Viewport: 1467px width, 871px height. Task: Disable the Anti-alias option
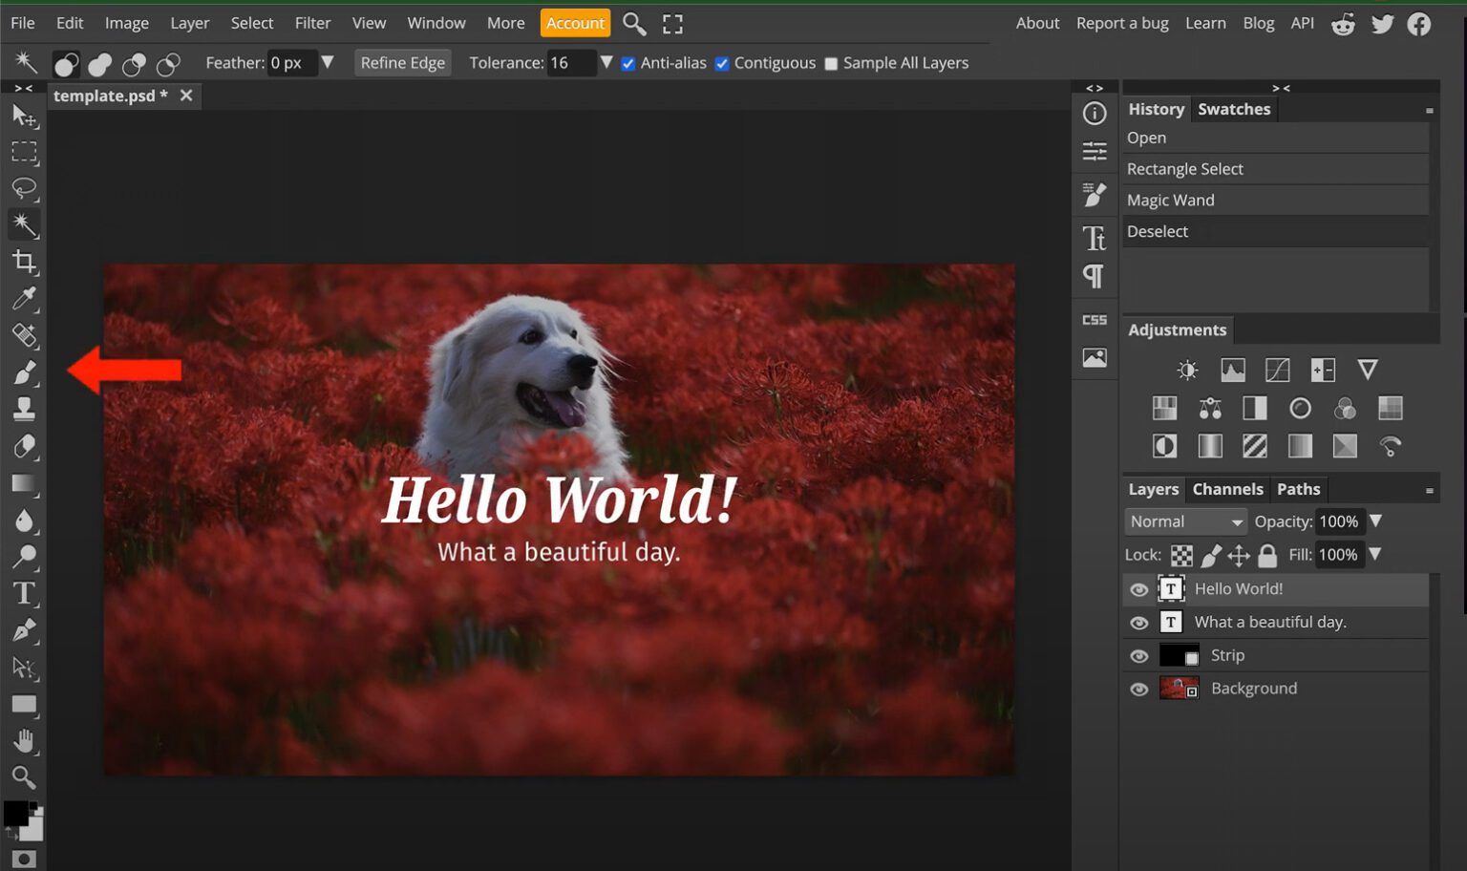[628, 63]
